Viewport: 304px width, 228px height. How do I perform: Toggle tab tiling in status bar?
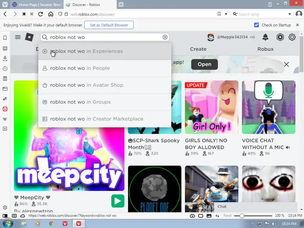coord(14,216)
